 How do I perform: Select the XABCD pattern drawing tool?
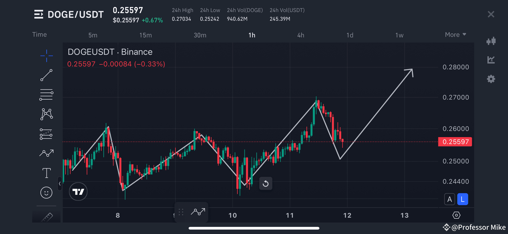tap(46, 114)
